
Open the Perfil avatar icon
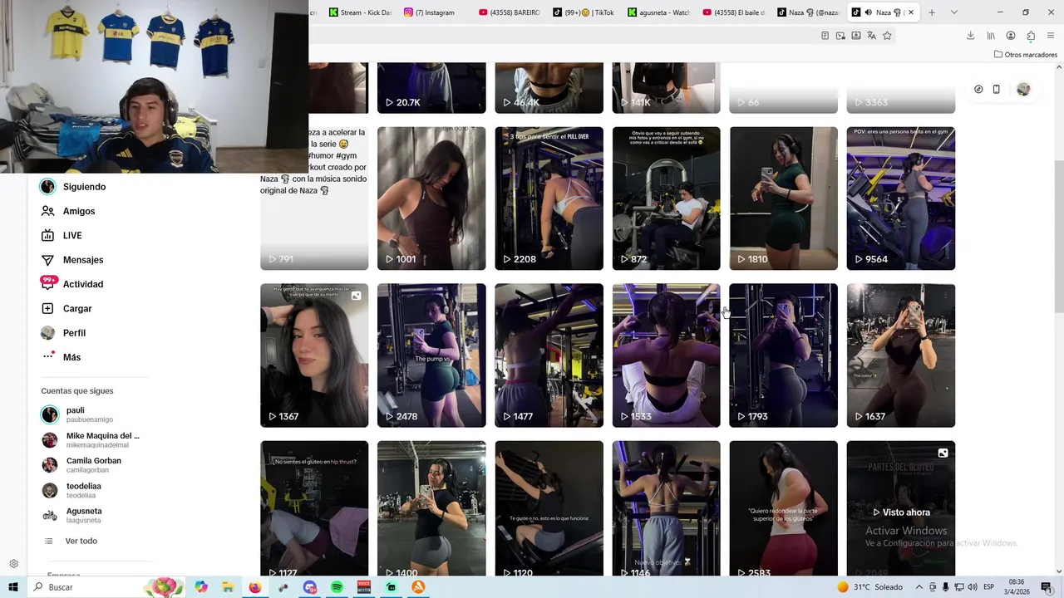tap(48, 333)
